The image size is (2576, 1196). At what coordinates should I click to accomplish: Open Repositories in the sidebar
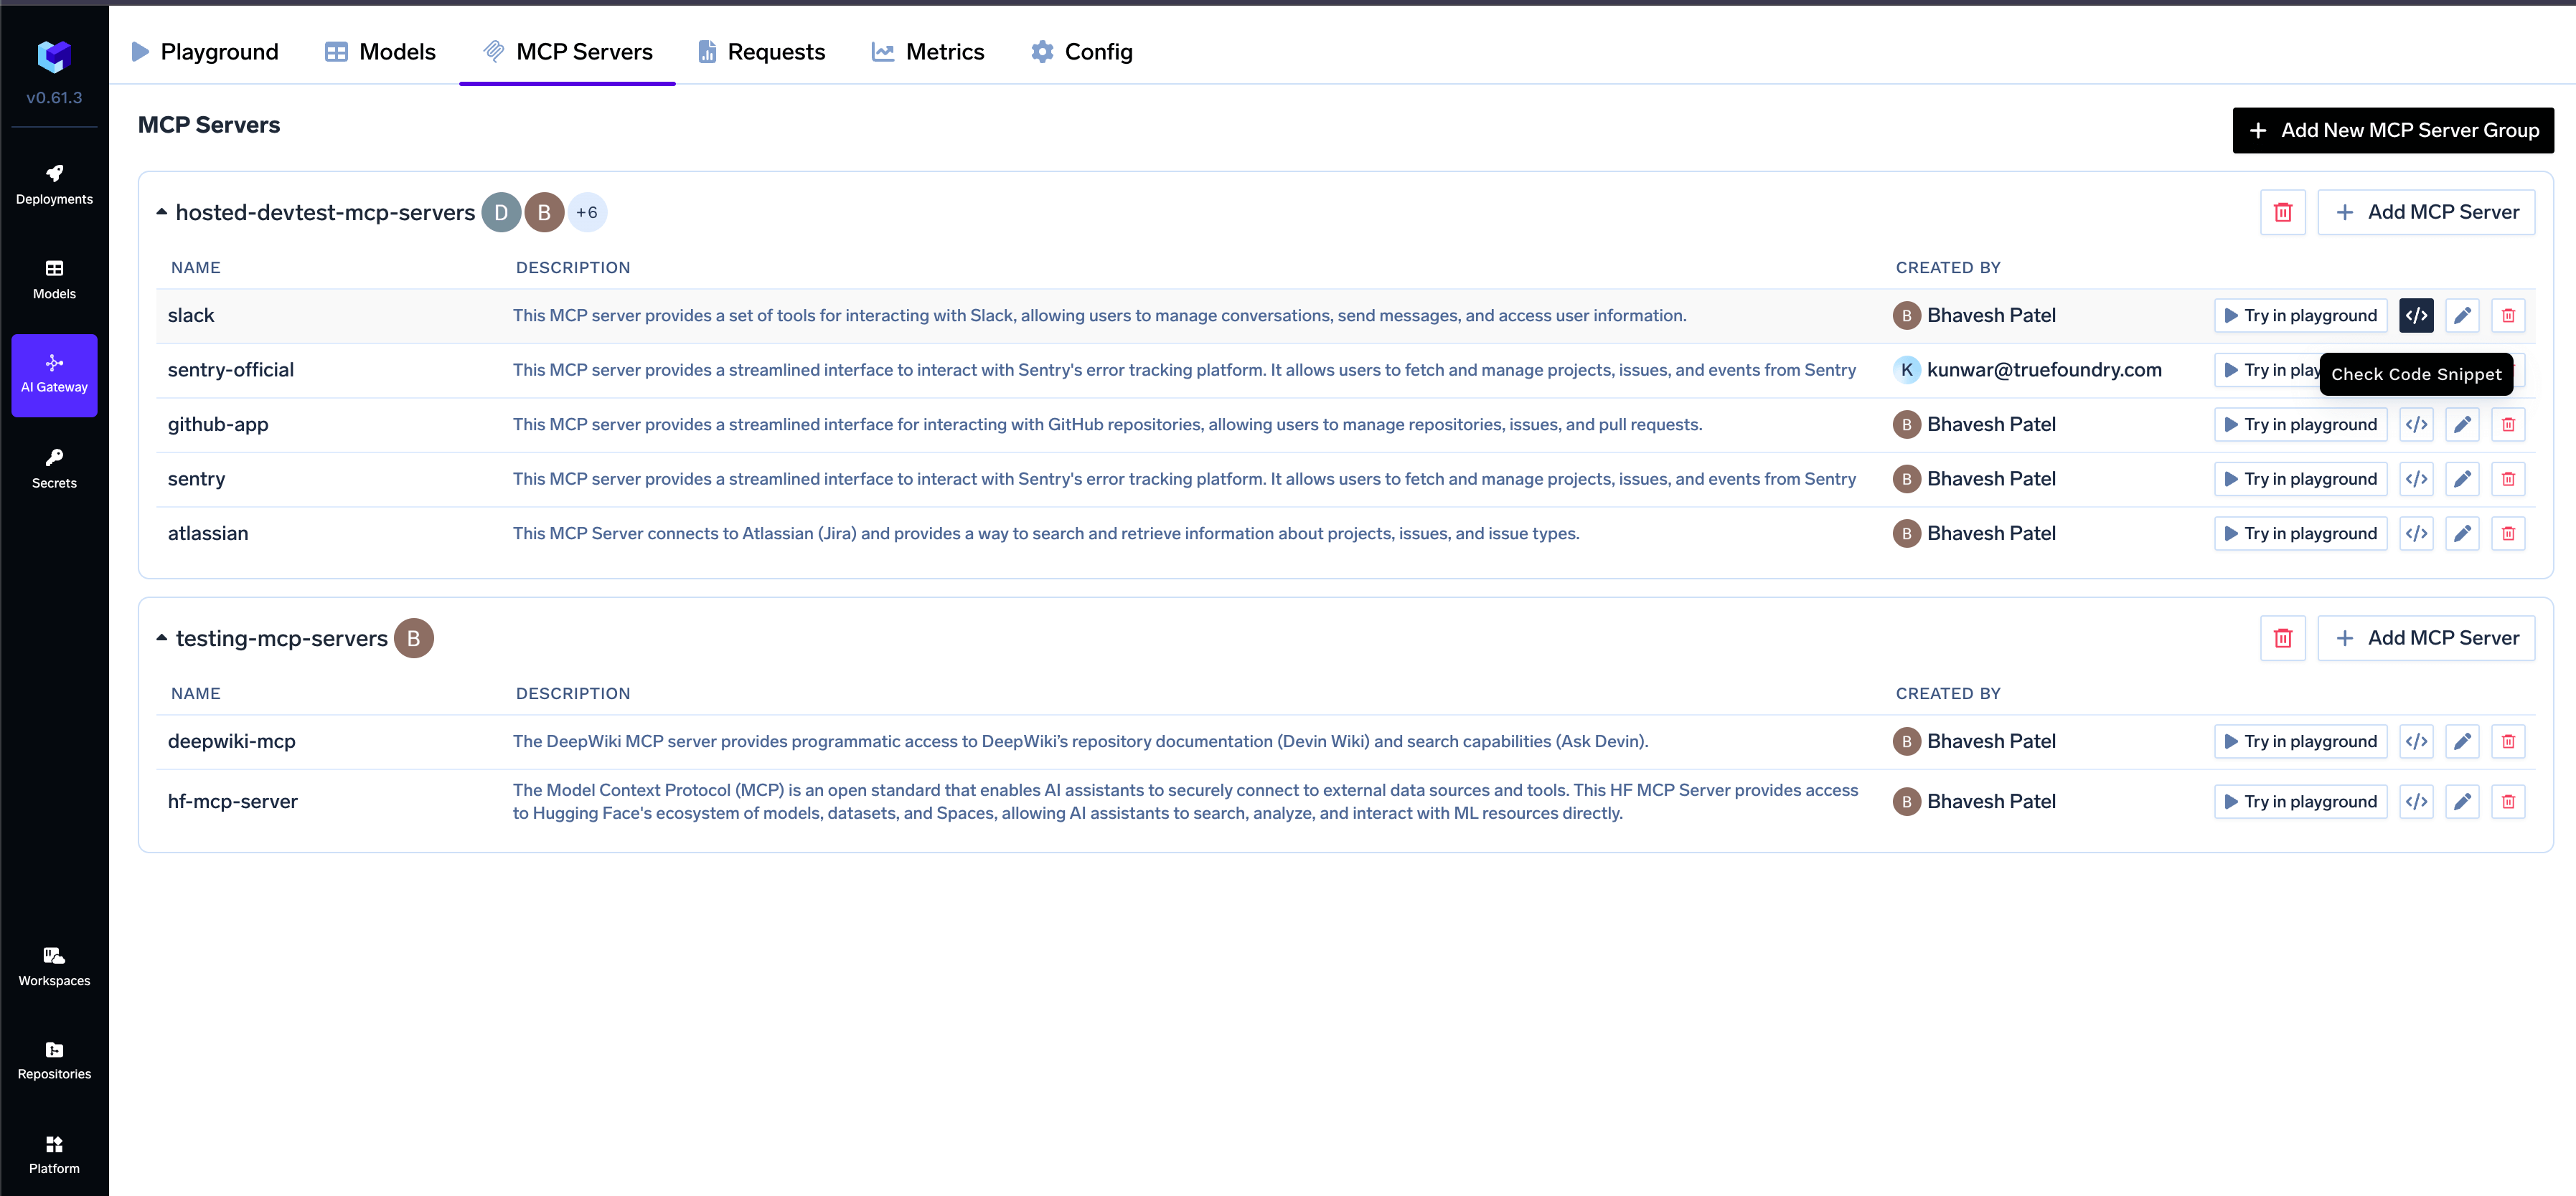pyautogui.click(x=54, y=1060)
